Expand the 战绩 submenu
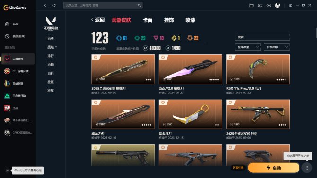The image size is (317, 178). (52, 47)
